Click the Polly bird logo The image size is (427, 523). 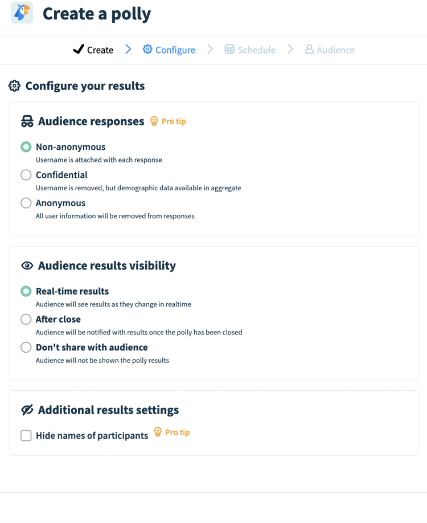21,13
